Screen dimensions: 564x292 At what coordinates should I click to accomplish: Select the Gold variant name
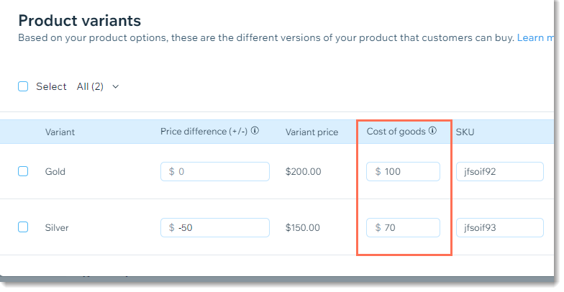55,171
